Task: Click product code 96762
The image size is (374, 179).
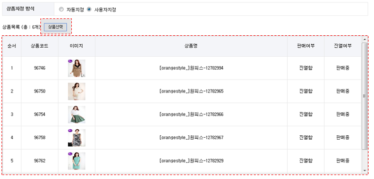Action: [39, 161]
